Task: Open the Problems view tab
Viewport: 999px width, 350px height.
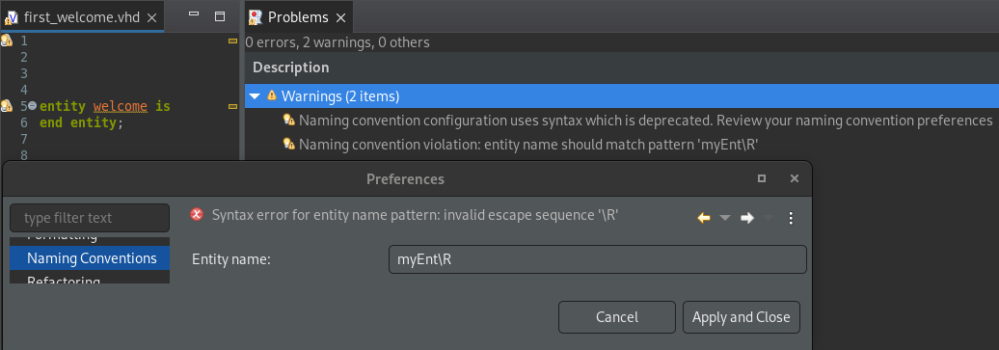Action: click(x=299, y=17)
